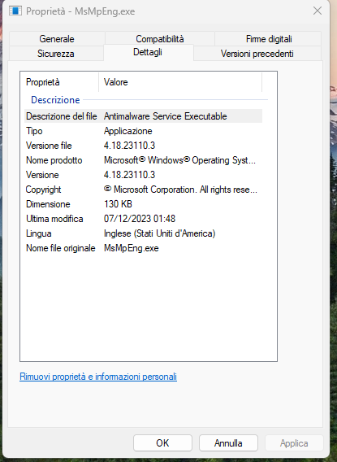Image resolution: width=337 pixels, height=462 pixels.
Task: Click the Applicazione value
Action: click(128, 131)
